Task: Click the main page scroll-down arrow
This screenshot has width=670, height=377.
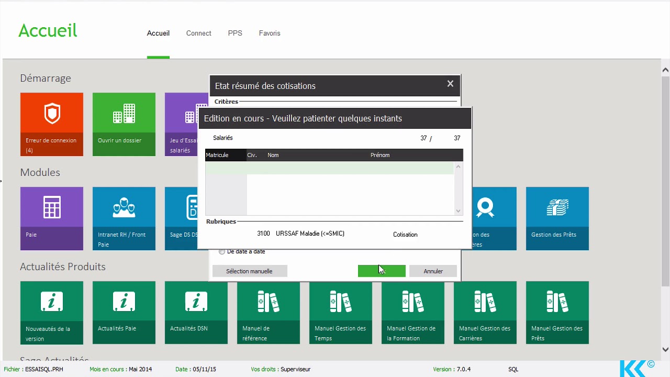Action: pos(665,349)
